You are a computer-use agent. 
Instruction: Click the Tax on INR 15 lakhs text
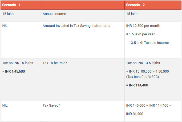pyautogui.click(x=18, y=63)
